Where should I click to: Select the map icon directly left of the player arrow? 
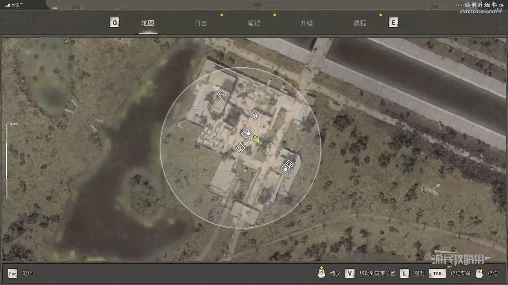tap(247, 133)
